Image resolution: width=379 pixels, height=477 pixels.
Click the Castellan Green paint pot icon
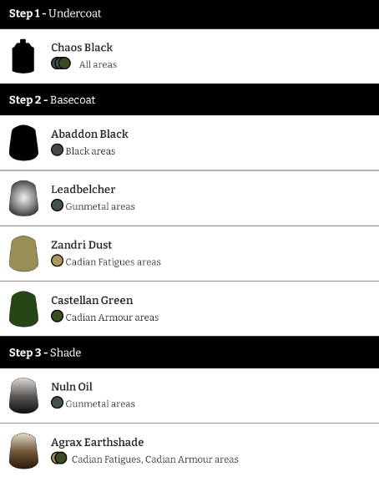(x=23, y=309)
